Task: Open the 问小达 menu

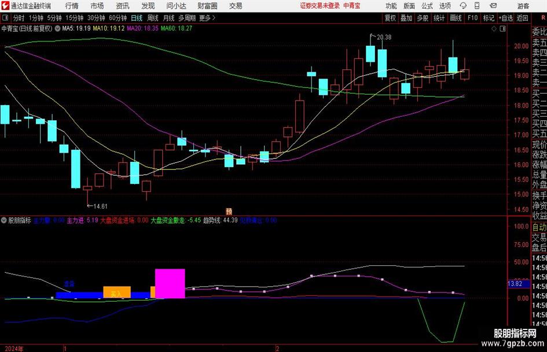Action: 176,6
